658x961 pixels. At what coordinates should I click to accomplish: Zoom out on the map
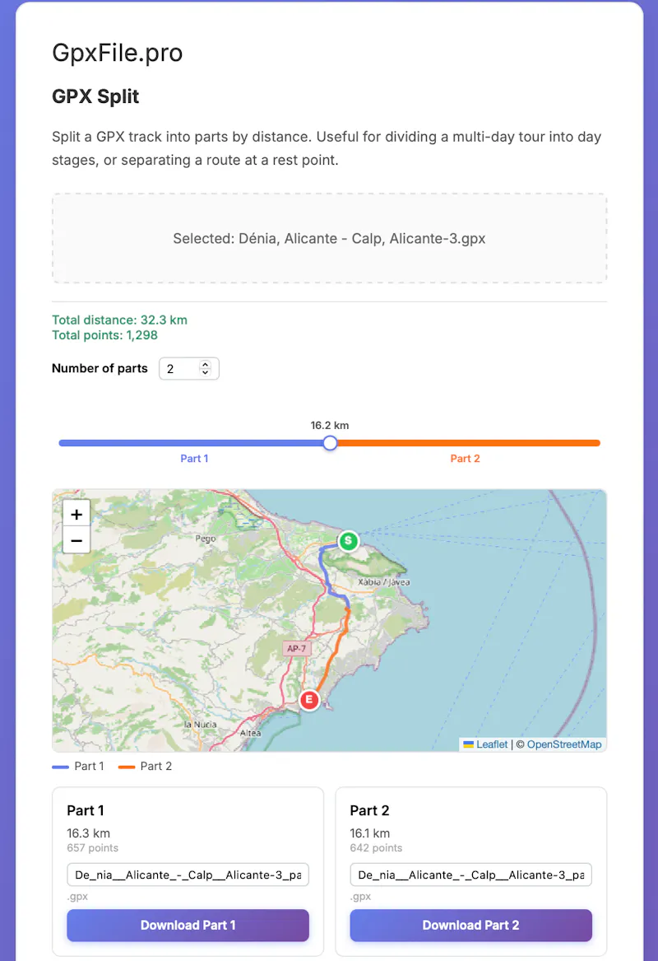[76, 540]
